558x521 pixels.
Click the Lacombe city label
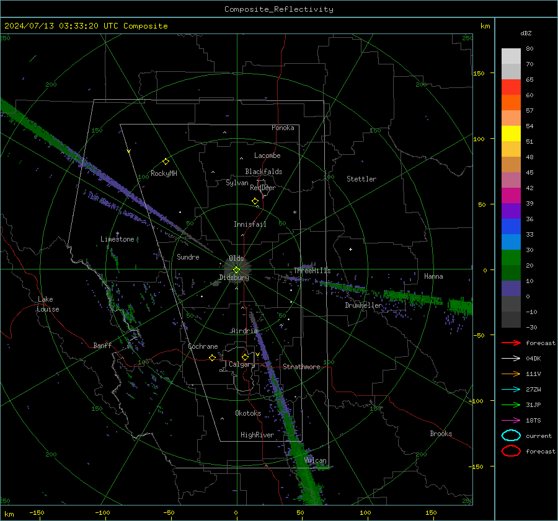click(x=267, y=155)
